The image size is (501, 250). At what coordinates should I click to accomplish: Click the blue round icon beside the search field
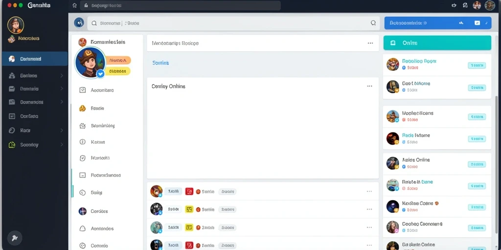(79, 23)
